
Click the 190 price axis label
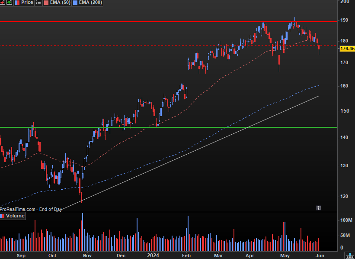coord(344,20)
